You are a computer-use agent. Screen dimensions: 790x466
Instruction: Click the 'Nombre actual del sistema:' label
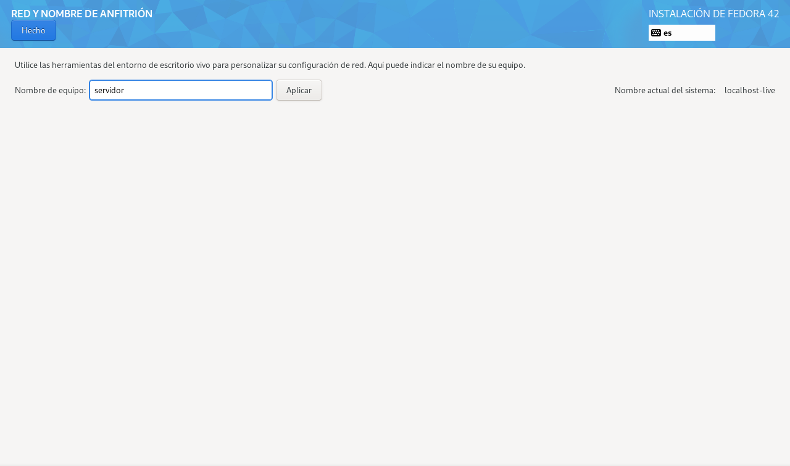coord(665,90)
